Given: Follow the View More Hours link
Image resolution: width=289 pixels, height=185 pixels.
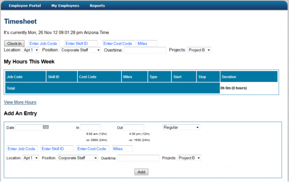Looking at the screenshot, I should [x=20, y=102].
